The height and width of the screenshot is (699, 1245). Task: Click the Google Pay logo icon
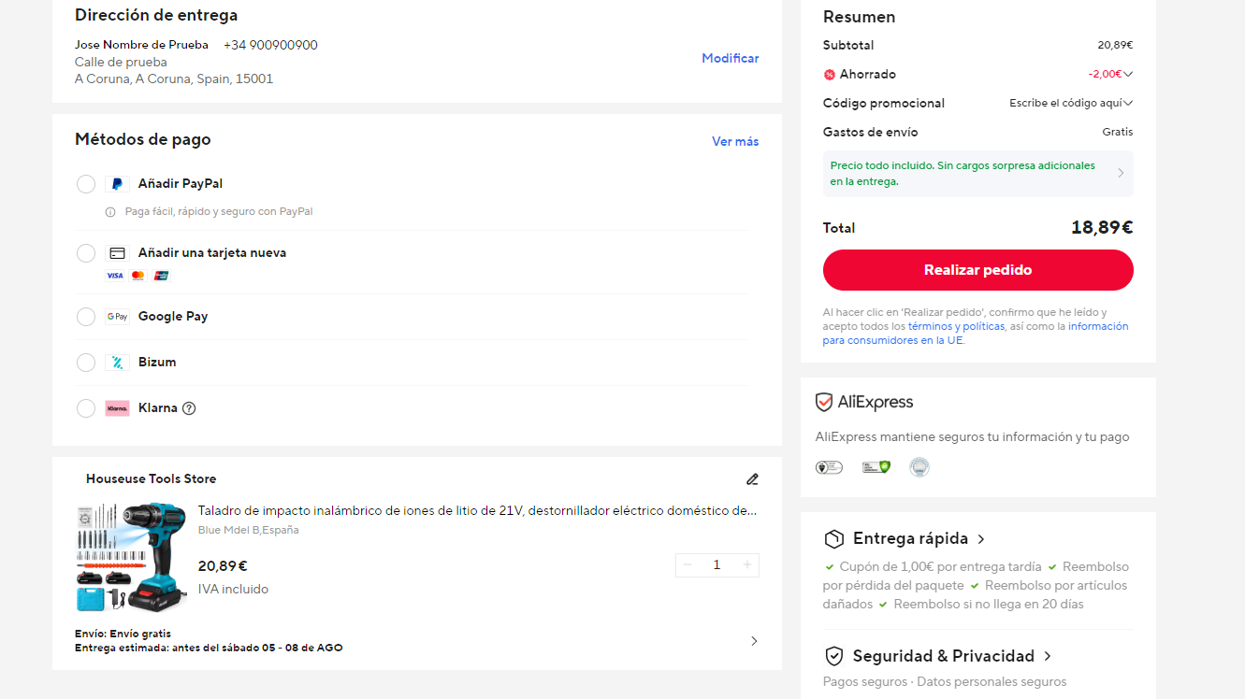[117, 317]
